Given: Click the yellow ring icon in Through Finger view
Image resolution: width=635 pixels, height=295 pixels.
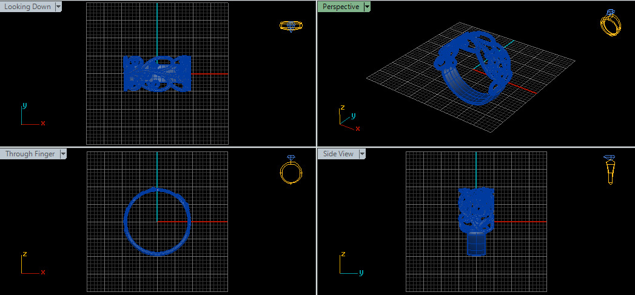Looking at the screenshot, I should coord(291,170).
